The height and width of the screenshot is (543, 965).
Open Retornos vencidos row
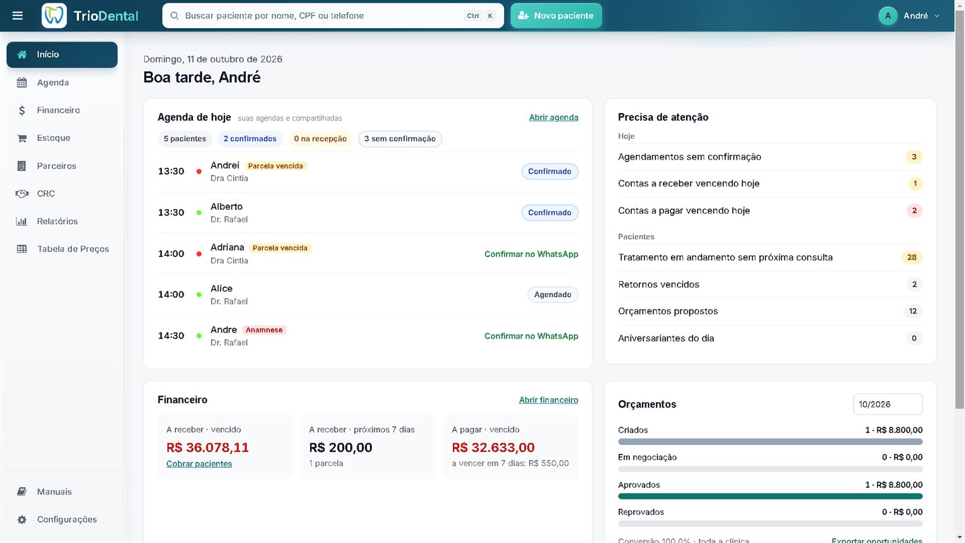pos(770,284)
